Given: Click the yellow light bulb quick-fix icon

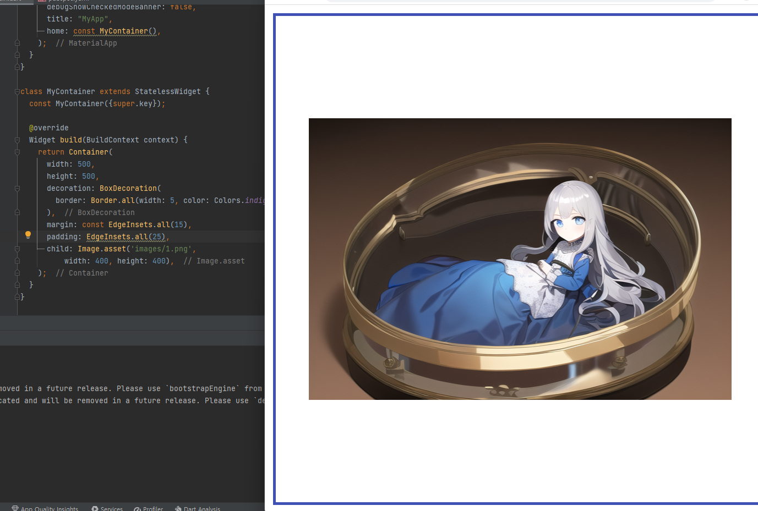Looking at the screenshot, I should pos(28,235).
